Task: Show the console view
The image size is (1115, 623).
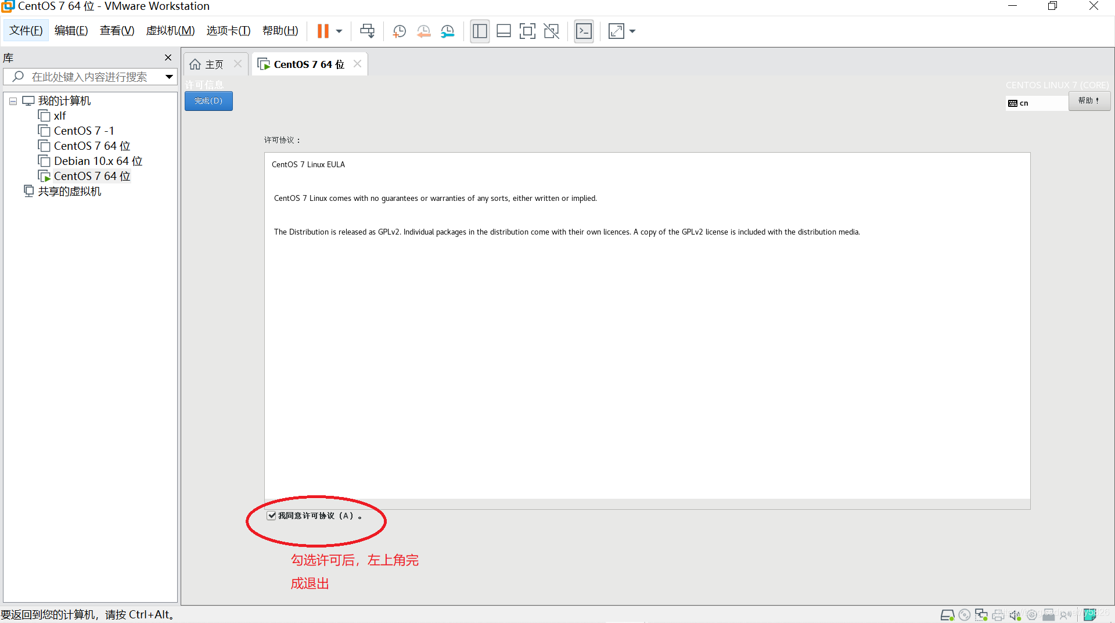Action: [x=584, y=31]
